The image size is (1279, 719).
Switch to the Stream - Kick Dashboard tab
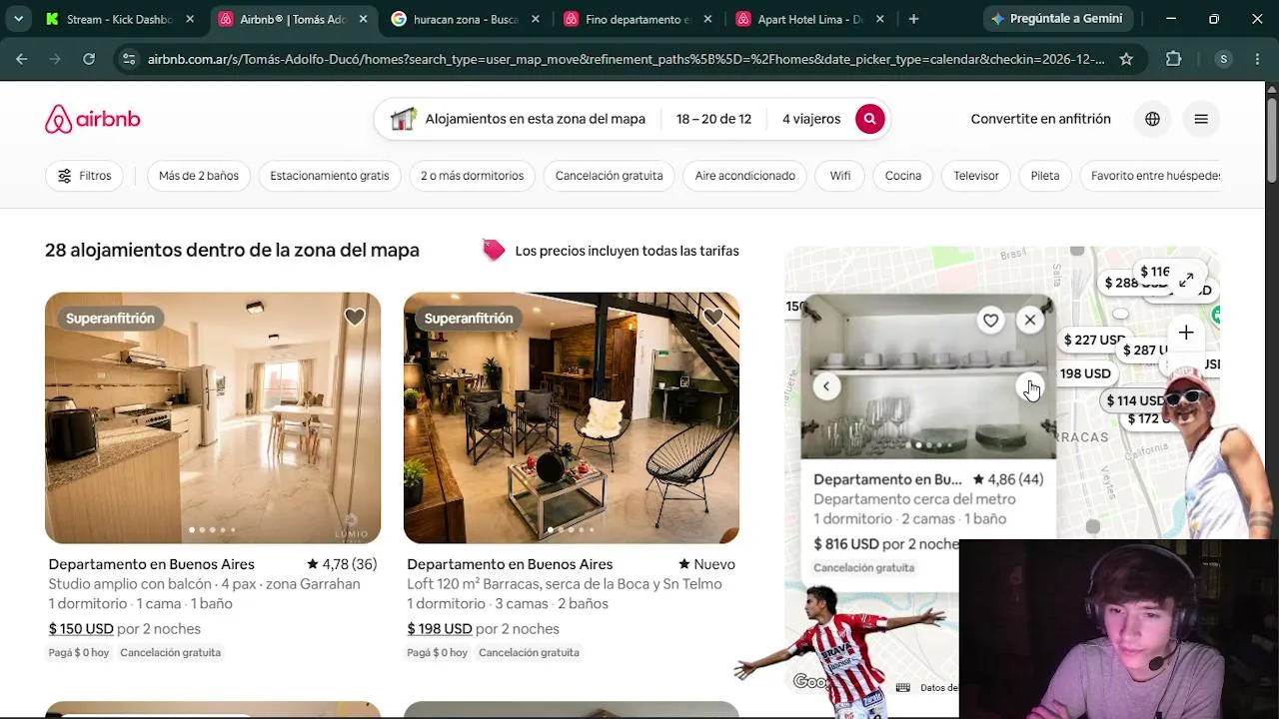[x=110, y=19]
